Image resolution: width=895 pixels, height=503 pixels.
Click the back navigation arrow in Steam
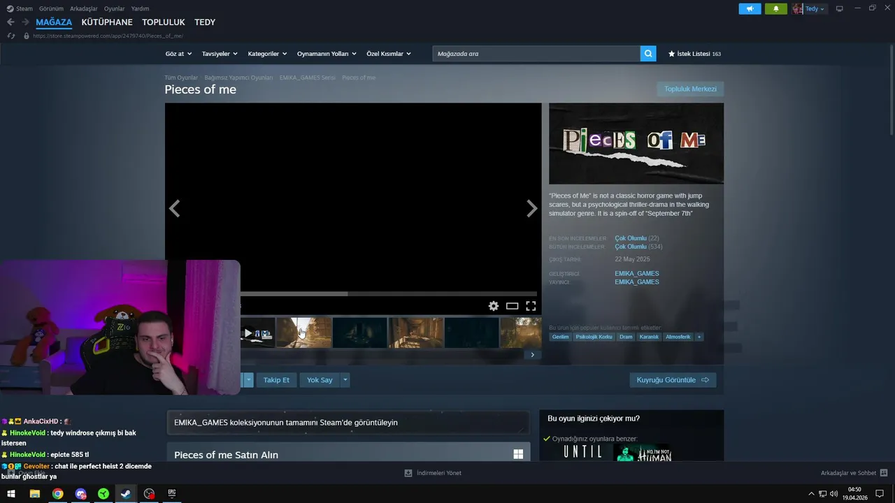(10, 22)
